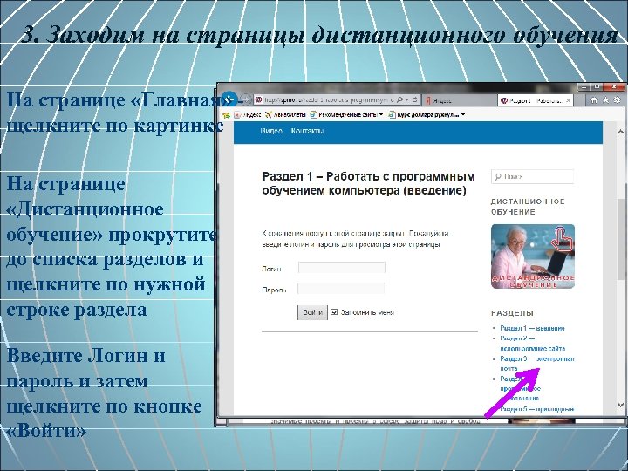This screenshot has width=628, height=471.
Task: Open the Авиабилеты bookmark
Action: (x=285, y=115)
